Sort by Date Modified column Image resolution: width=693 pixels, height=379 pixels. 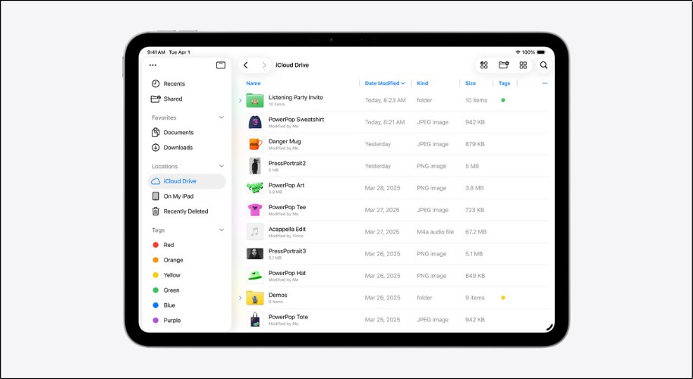tap(384, 83)
